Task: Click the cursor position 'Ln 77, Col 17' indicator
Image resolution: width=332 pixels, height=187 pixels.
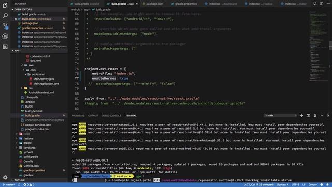Action: tap(258, 185)
